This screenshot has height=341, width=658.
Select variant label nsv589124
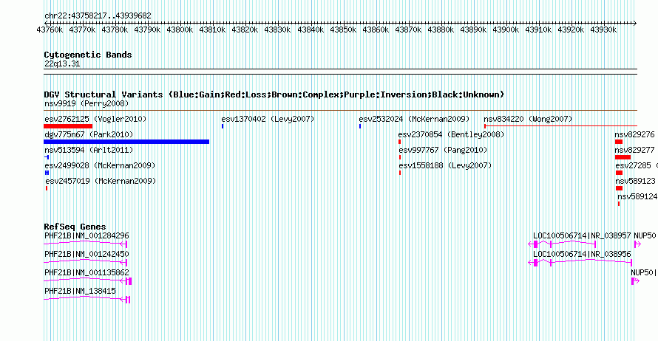637,196
